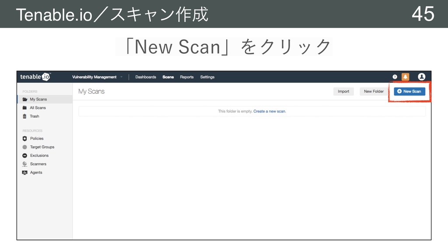Open the Scans menu item
Screen dimensions: 448x252
click(x=168, y=77)
